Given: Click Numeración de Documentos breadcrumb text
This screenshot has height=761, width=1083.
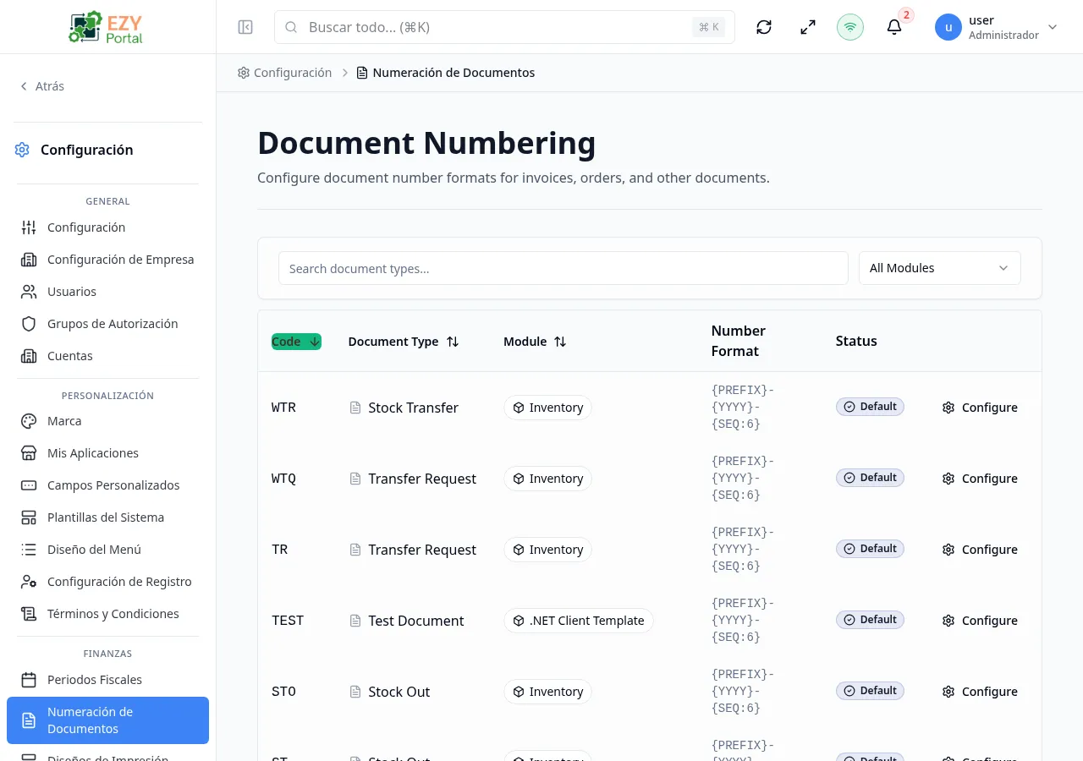Looking at the screenshot, I should [454, 73].
